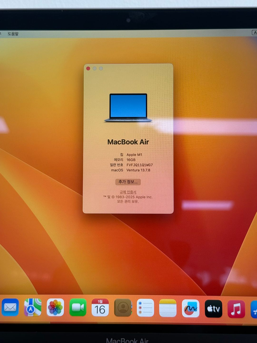
Task: Start FaceTime from the Dock
Action: coord(78,307)
